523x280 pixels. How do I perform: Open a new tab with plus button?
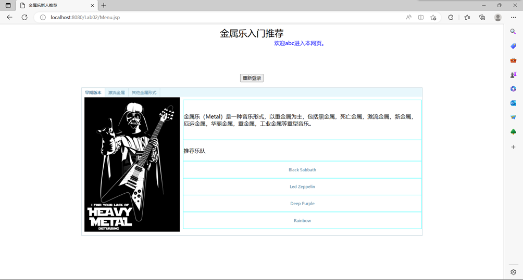tap(104, 5)
